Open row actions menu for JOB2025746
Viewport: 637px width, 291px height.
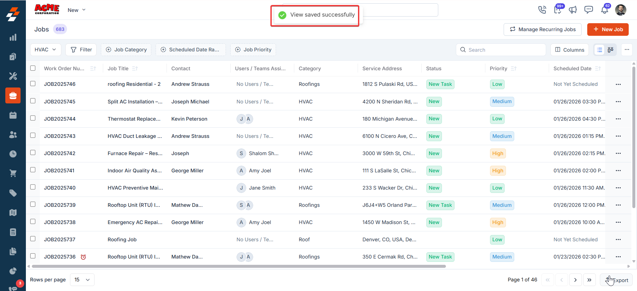click(x=618, y=84)
